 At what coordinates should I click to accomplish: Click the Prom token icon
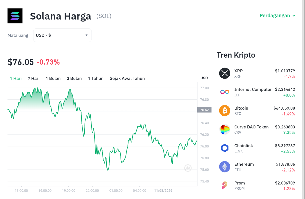225,185
